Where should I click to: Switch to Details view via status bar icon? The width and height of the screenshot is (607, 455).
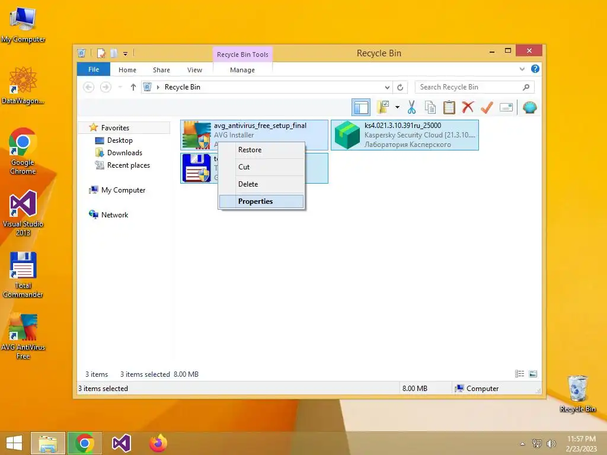point(519,374)
